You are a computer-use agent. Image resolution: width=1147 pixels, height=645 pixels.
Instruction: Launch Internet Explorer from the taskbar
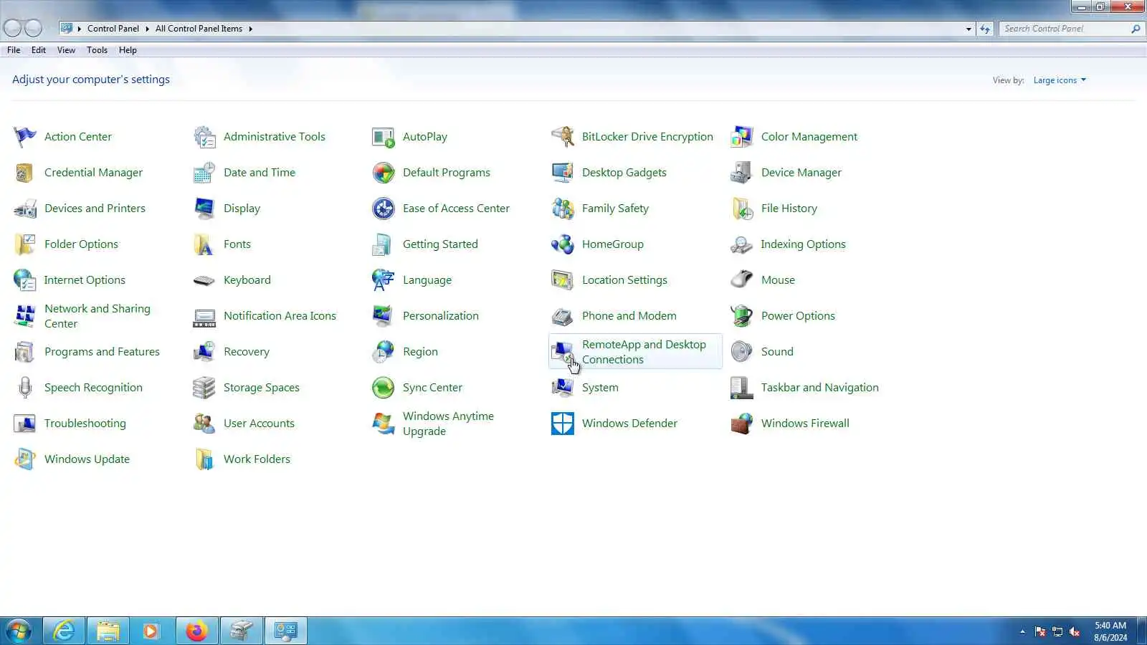tap(65, 631)
